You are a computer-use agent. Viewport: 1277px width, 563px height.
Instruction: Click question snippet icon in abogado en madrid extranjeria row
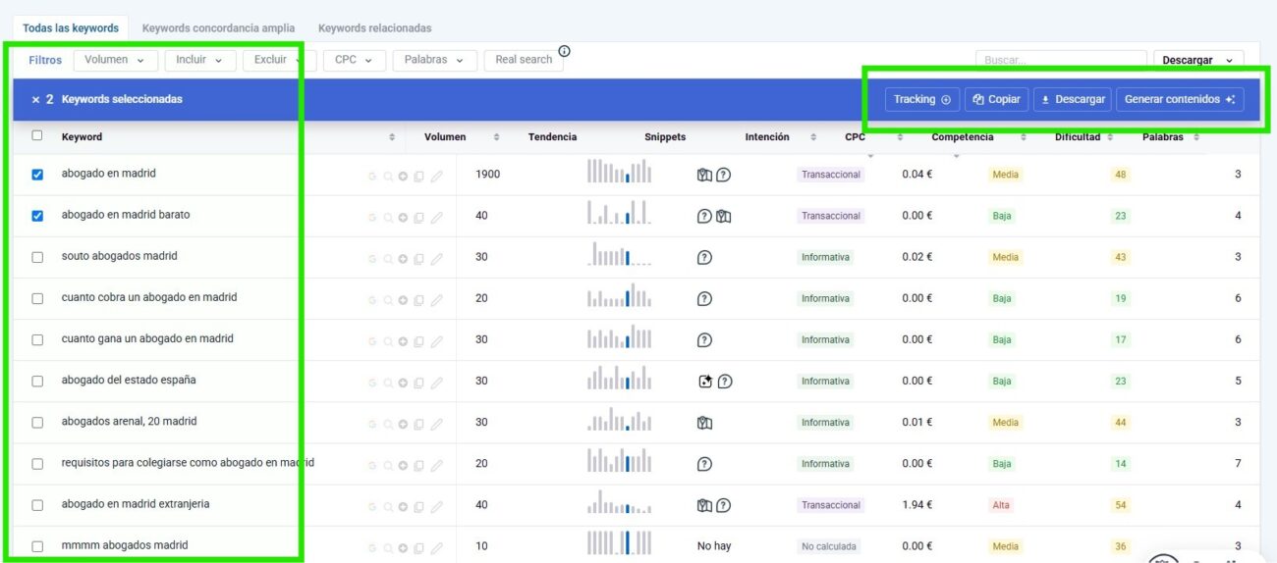point(724,505)
